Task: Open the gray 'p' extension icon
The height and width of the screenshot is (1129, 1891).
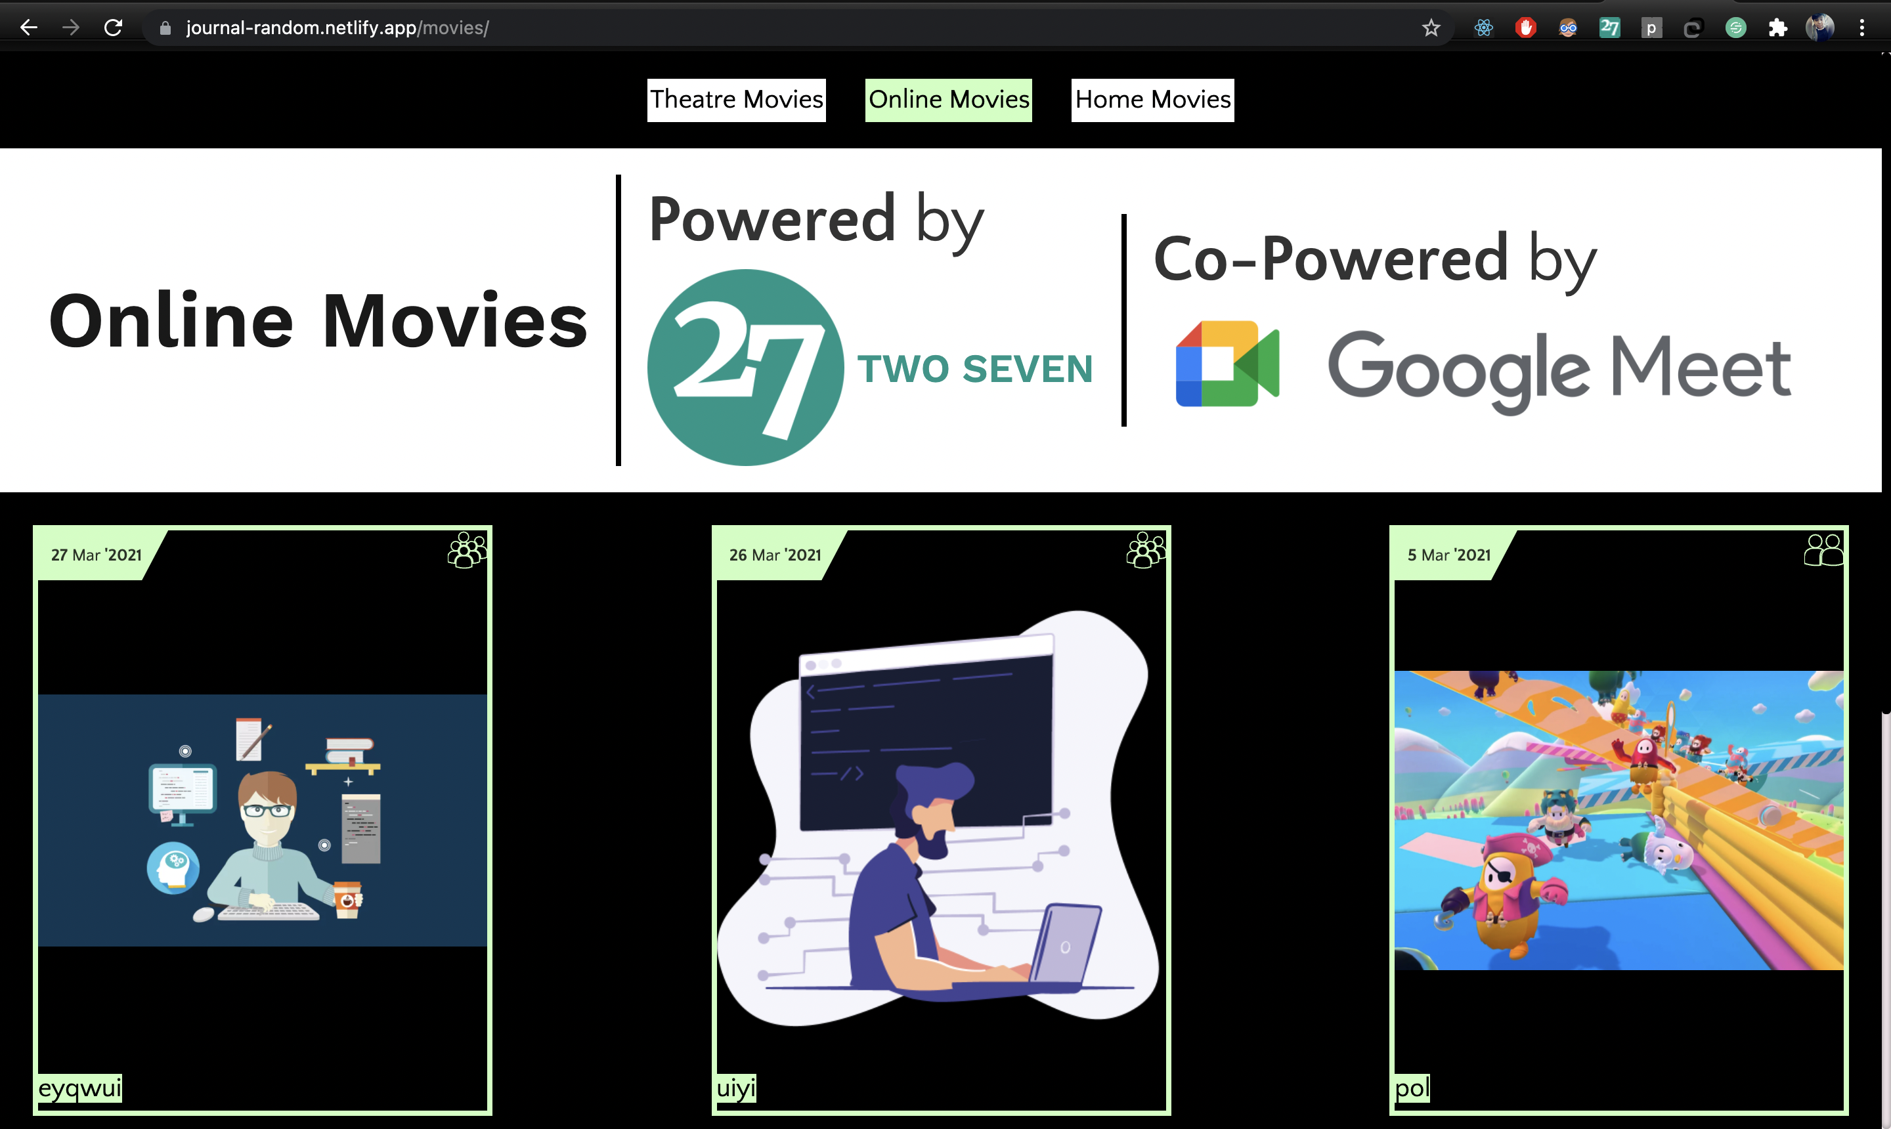Action: click(x=1651, y=28)
